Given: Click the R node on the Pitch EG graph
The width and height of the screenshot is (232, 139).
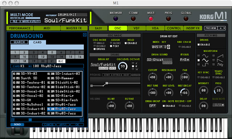Looking at the screenshot, I should pos(107,83).
